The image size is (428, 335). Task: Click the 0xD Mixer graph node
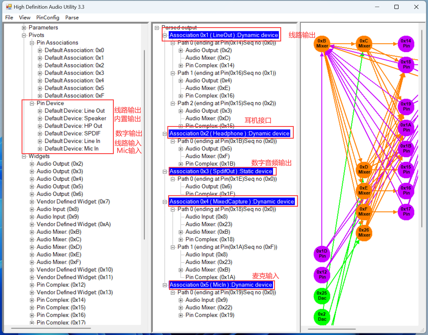click(364, 170)
